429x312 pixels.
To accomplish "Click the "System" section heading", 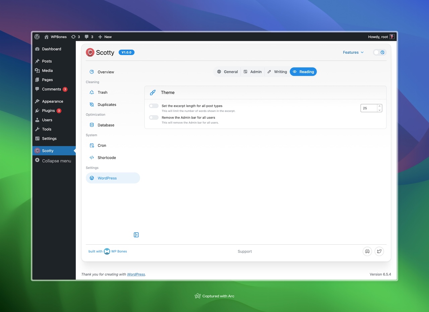I will [91, 135].
